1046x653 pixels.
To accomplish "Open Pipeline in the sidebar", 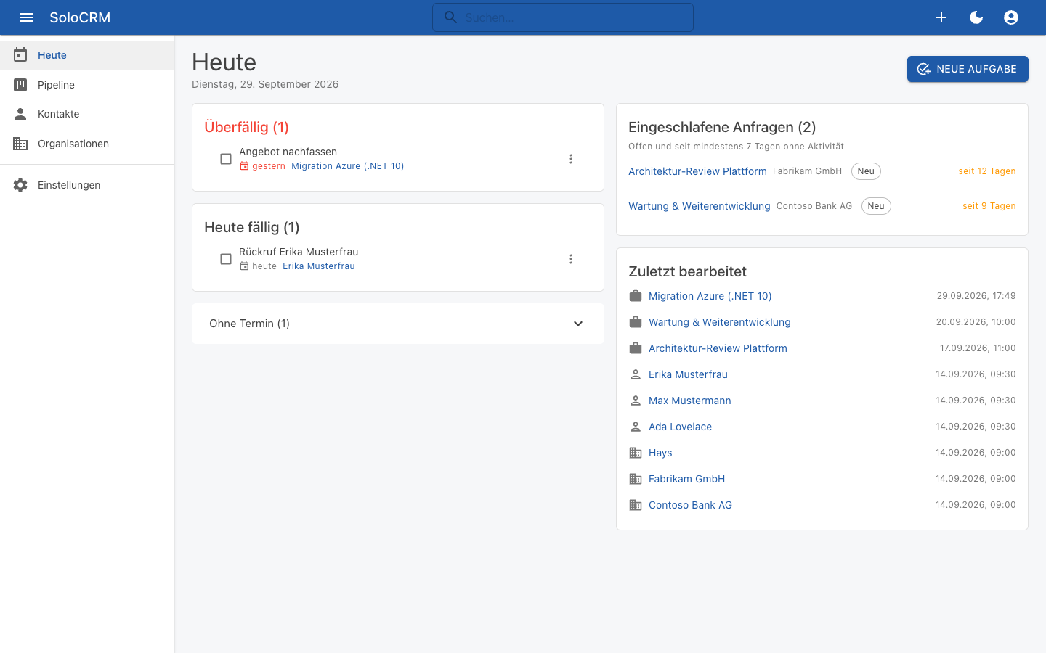I will [87, 85].
